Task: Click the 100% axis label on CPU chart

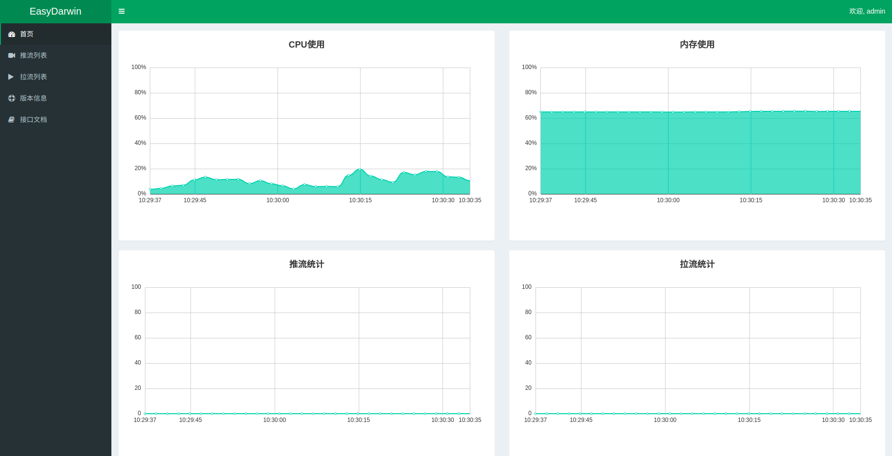Action: click(139, 67)
